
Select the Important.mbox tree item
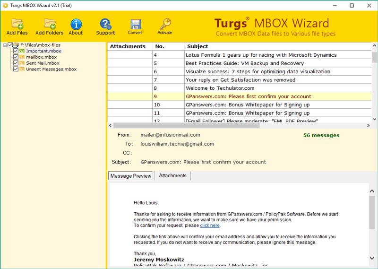coord(43,51)
